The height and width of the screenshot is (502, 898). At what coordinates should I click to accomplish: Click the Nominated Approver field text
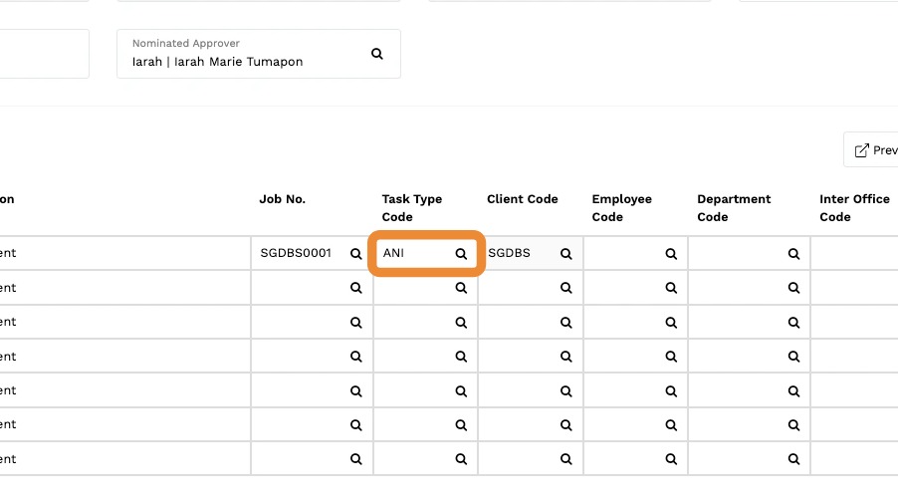[x=218, y=62]
